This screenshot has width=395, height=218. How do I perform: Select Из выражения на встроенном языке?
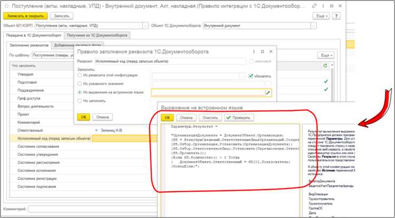tap(80, 92)
